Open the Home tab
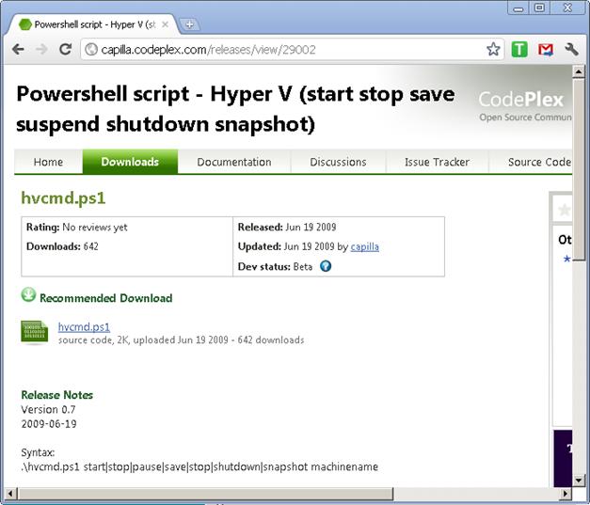The height and width of the screenshot is (505, 590). [48, 162]
